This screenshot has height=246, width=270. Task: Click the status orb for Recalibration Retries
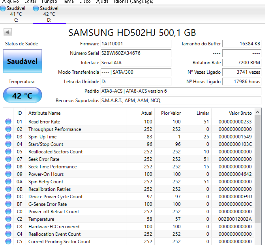pyautogui.click(x=8, y=189)
